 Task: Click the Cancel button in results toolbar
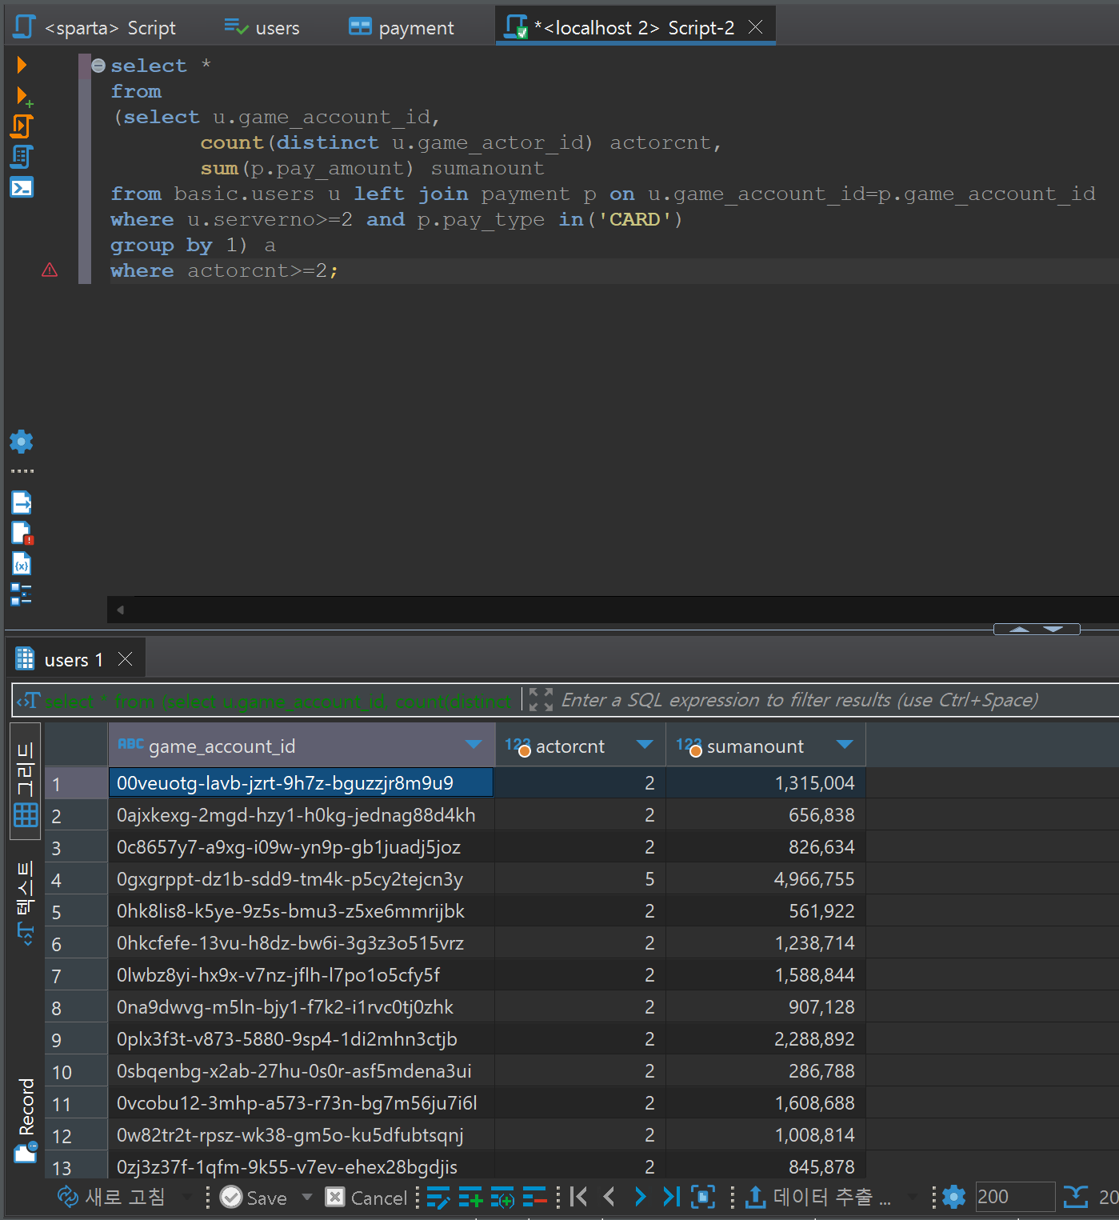[x=367, y=1198]
